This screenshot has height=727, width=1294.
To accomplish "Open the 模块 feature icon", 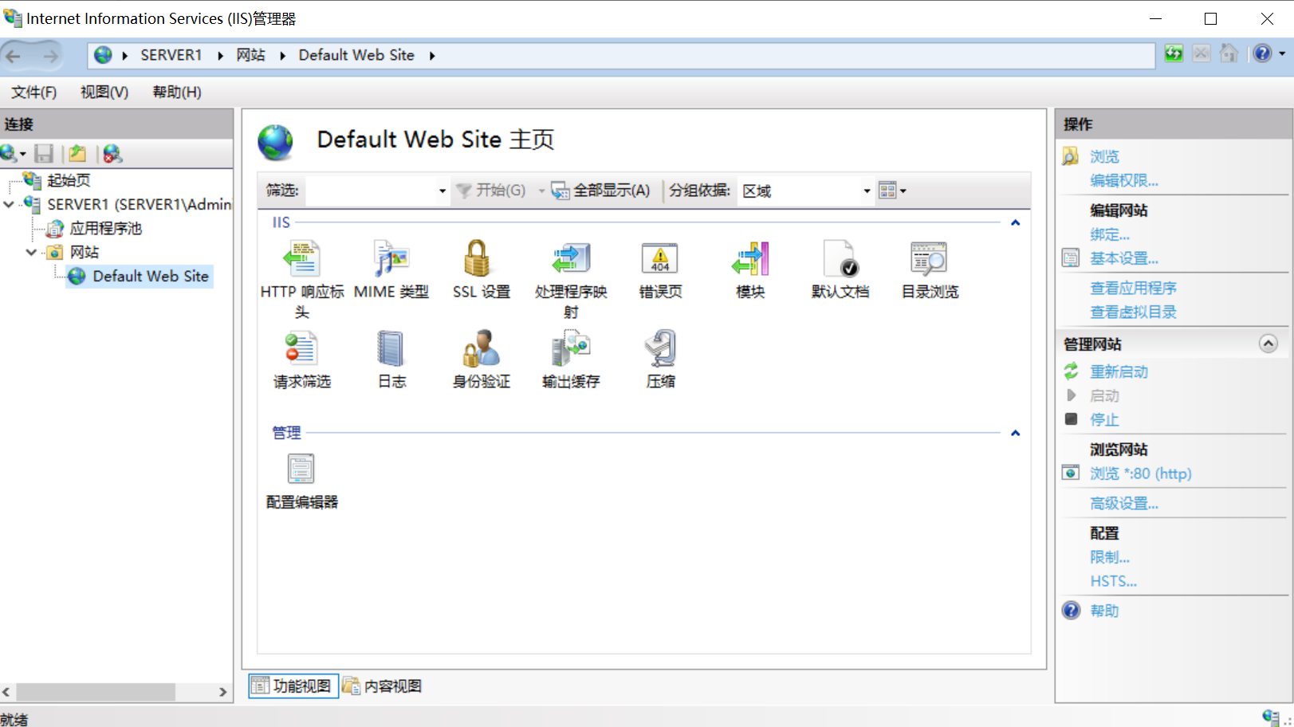I will (x=750, y=259).
